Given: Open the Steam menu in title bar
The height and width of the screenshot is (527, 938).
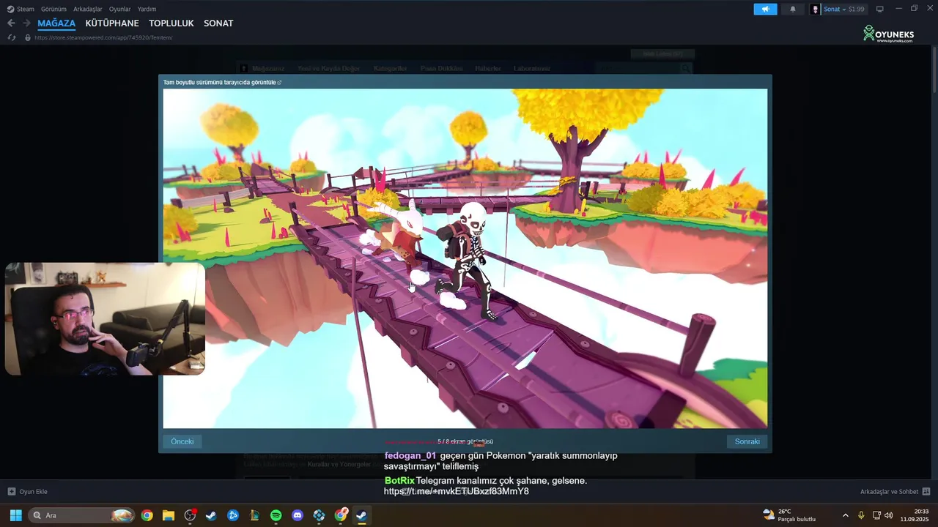Looking at the screenshot, I should [x=21, y=9].
